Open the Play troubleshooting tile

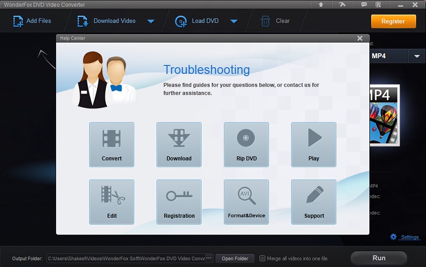[313, 144]
